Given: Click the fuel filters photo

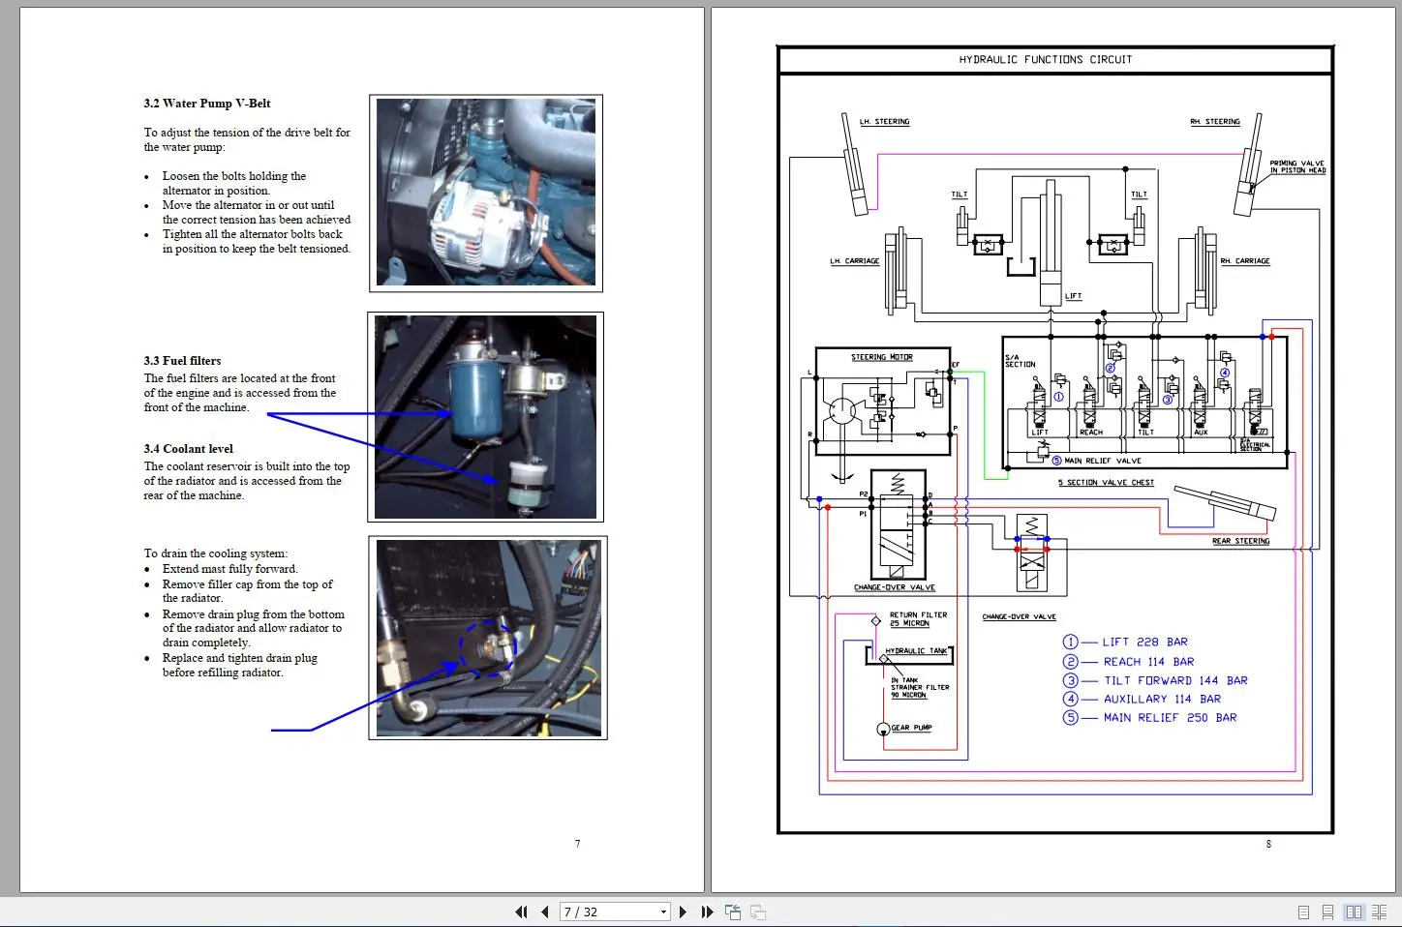Looking at the screenshot, I should (x=486, y=416).
